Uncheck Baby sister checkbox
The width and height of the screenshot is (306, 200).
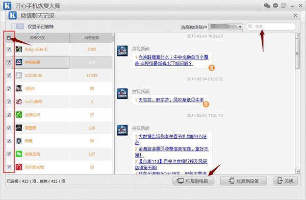[9, 49]
